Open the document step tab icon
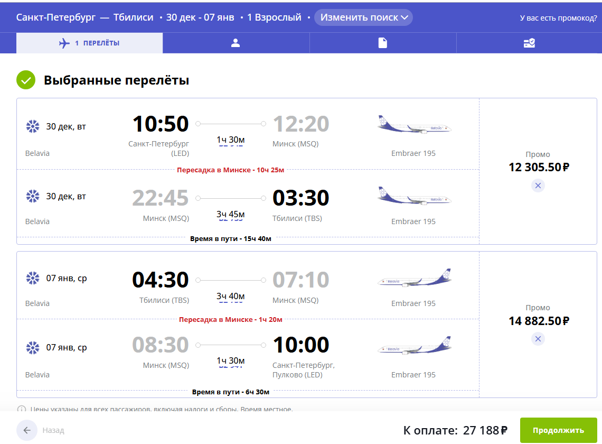 (x=382, y=43)
